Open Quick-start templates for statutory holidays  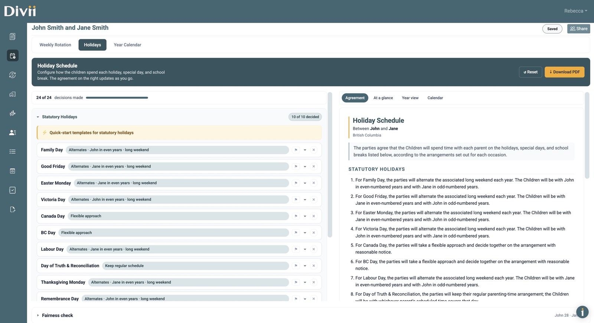tap(179, 133)
